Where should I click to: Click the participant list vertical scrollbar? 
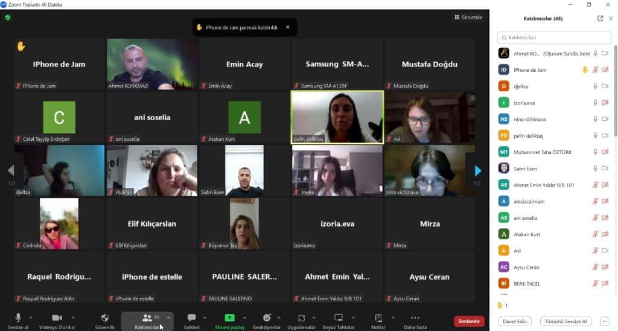tap(615, 91)
